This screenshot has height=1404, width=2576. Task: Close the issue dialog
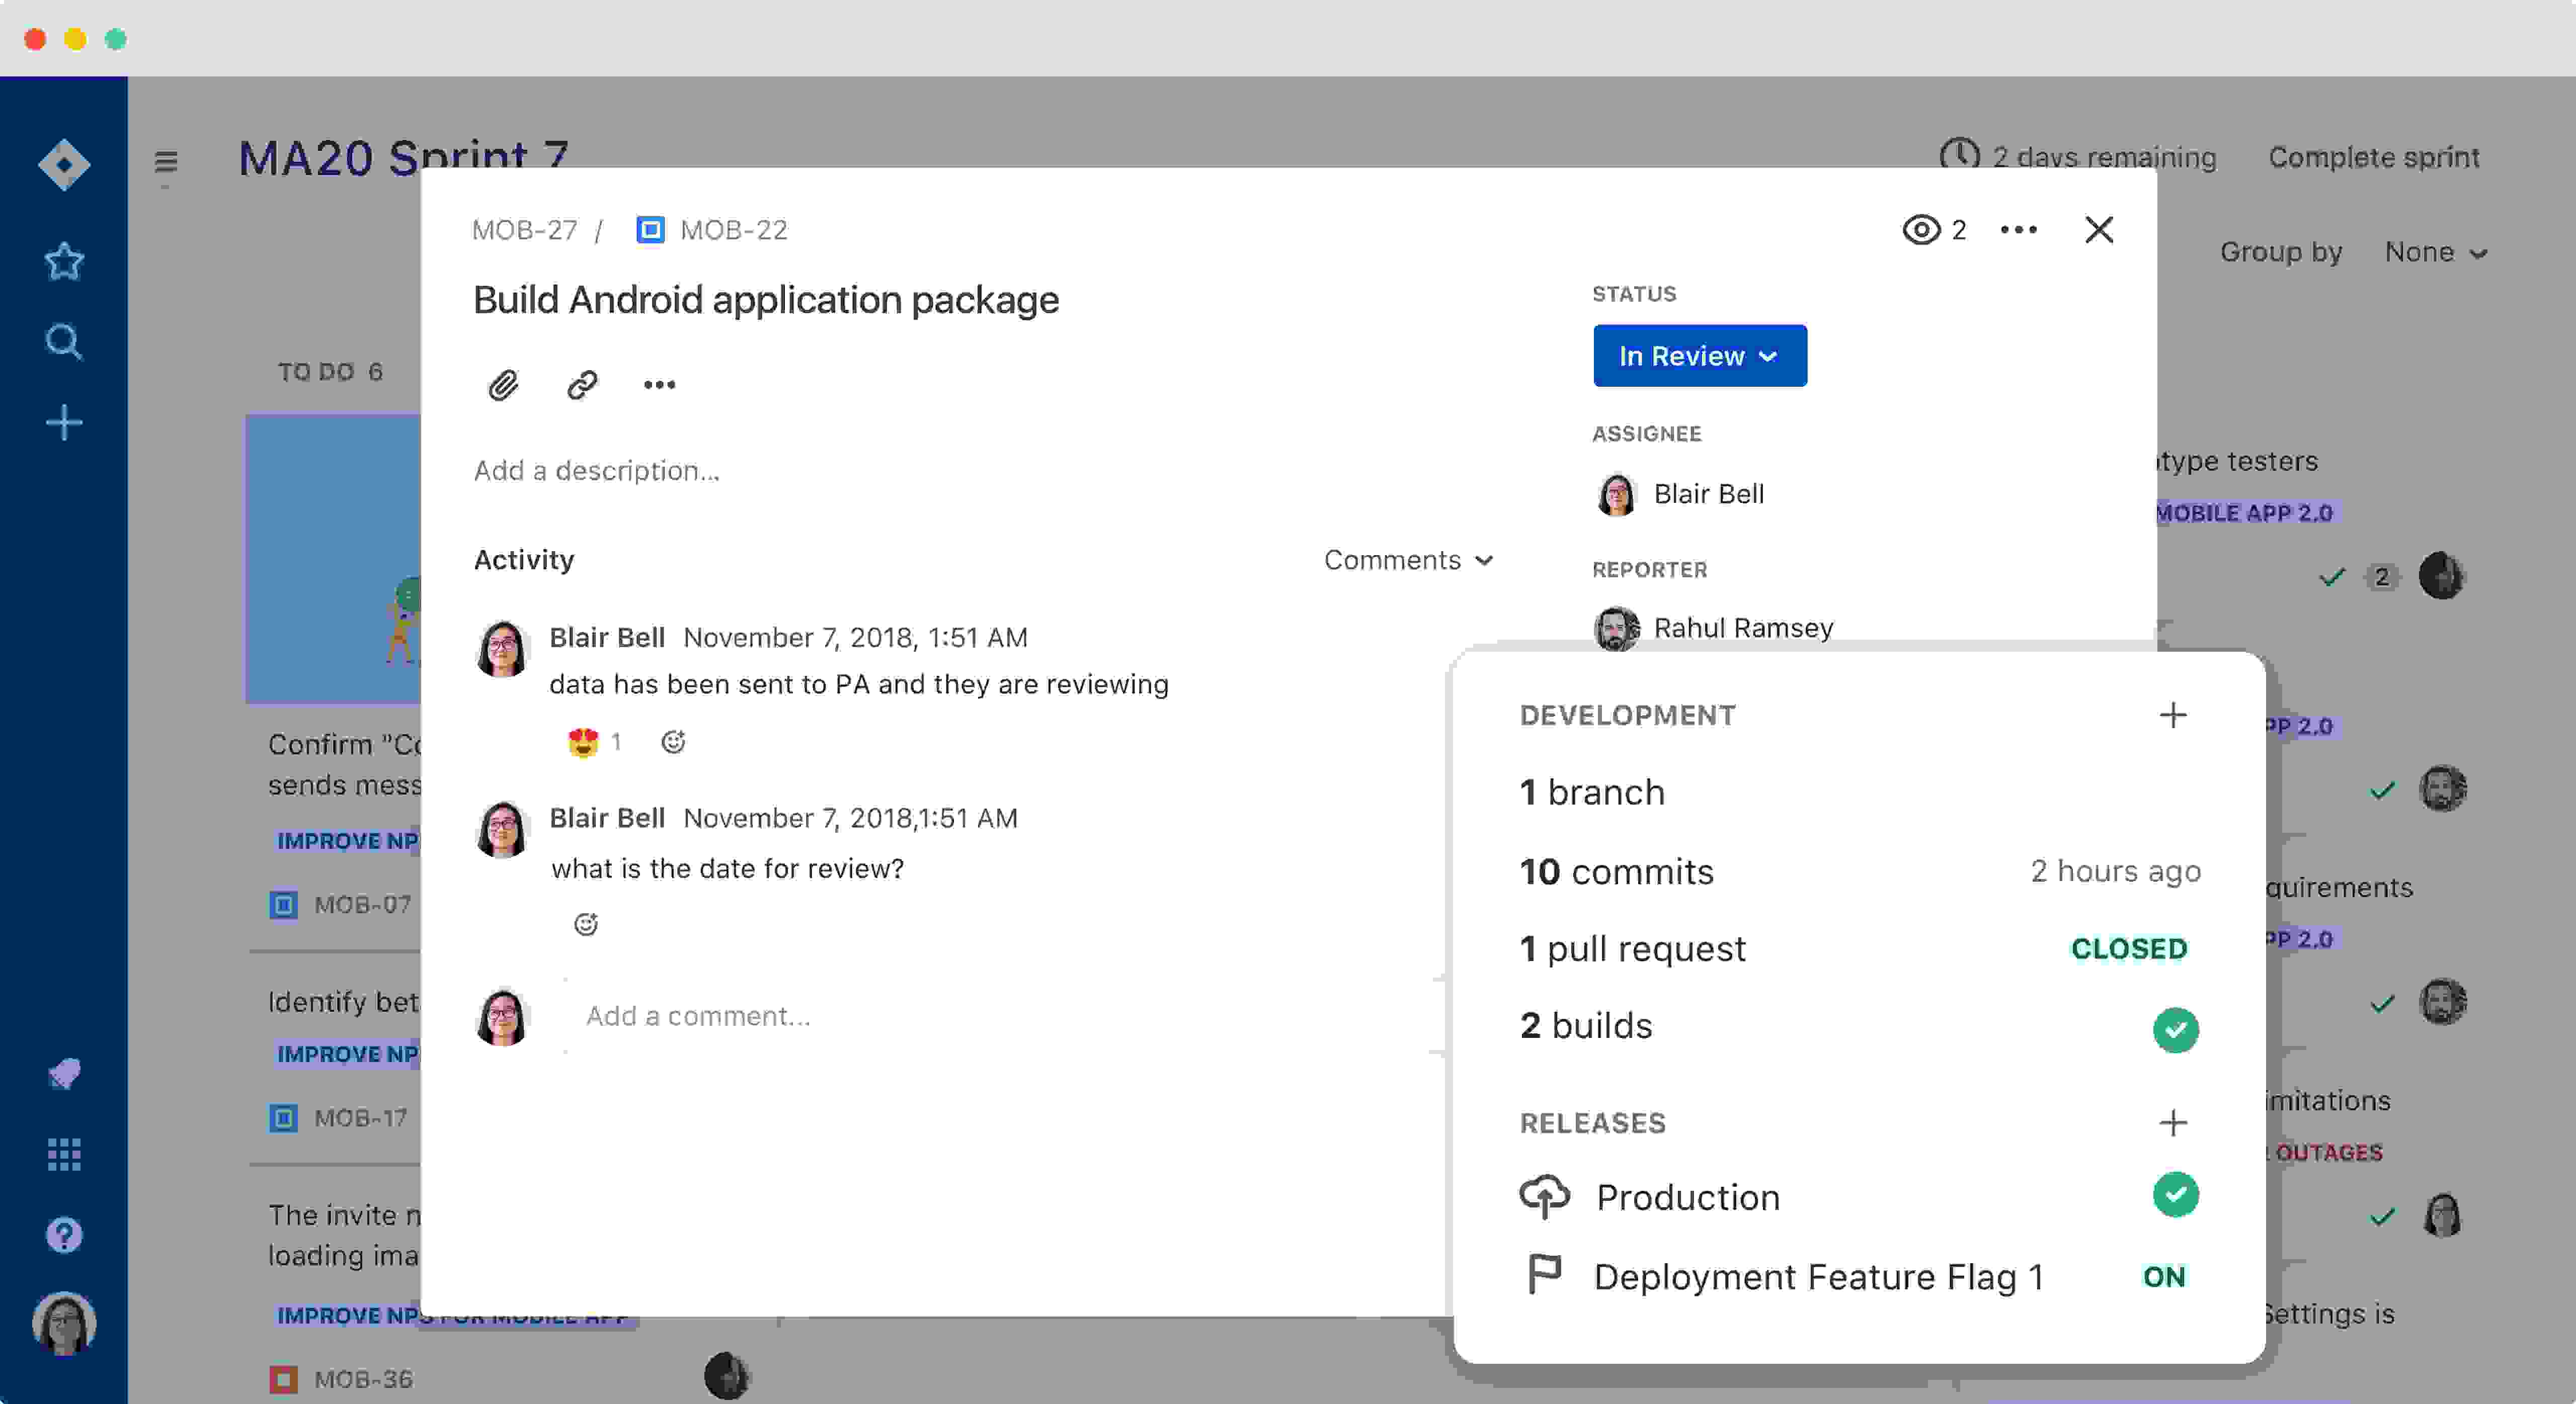pos(2099,230)
